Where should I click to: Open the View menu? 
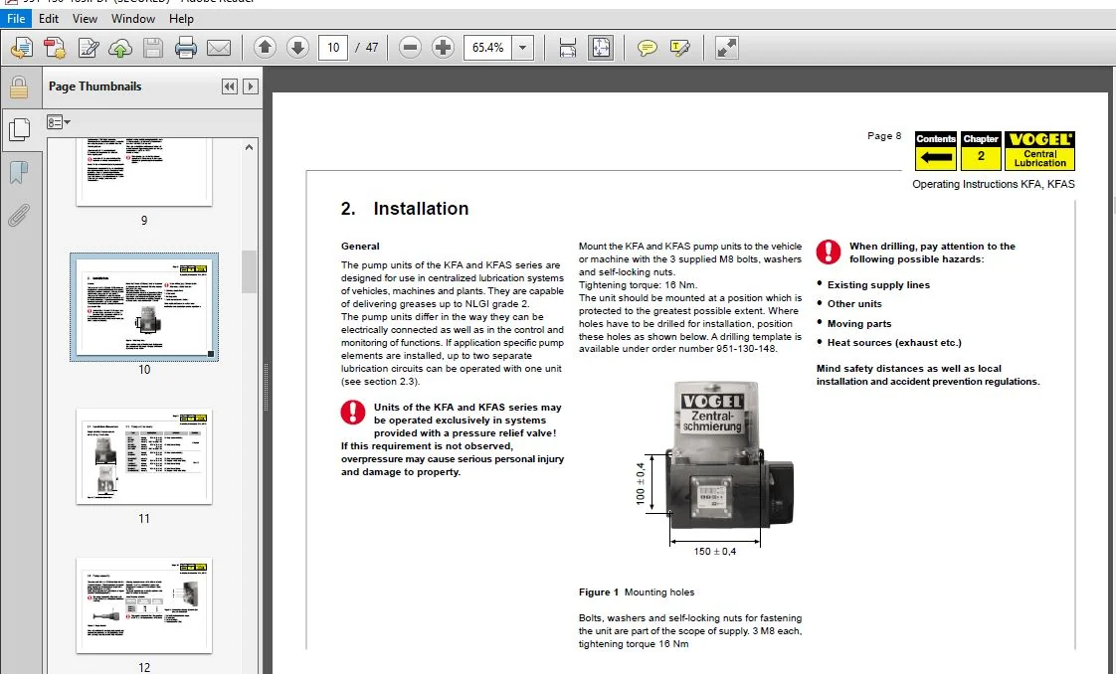tap(85, 19)
